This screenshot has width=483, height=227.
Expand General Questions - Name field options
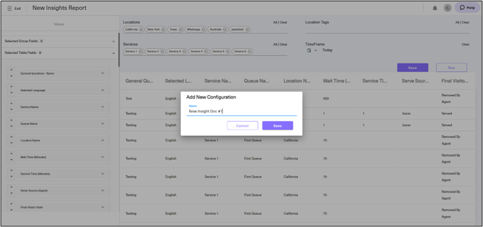tap(102, 73)
